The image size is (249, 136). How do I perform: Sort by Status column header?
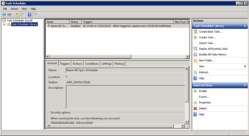(75, 22)
